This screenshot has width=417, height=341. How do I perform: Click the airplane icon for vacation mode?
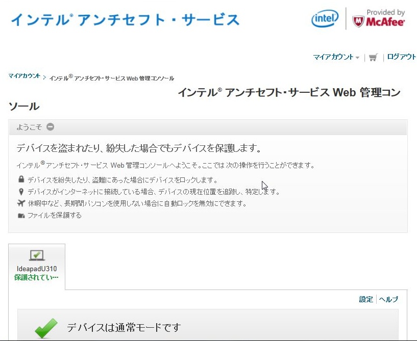(x=21, y=203)
